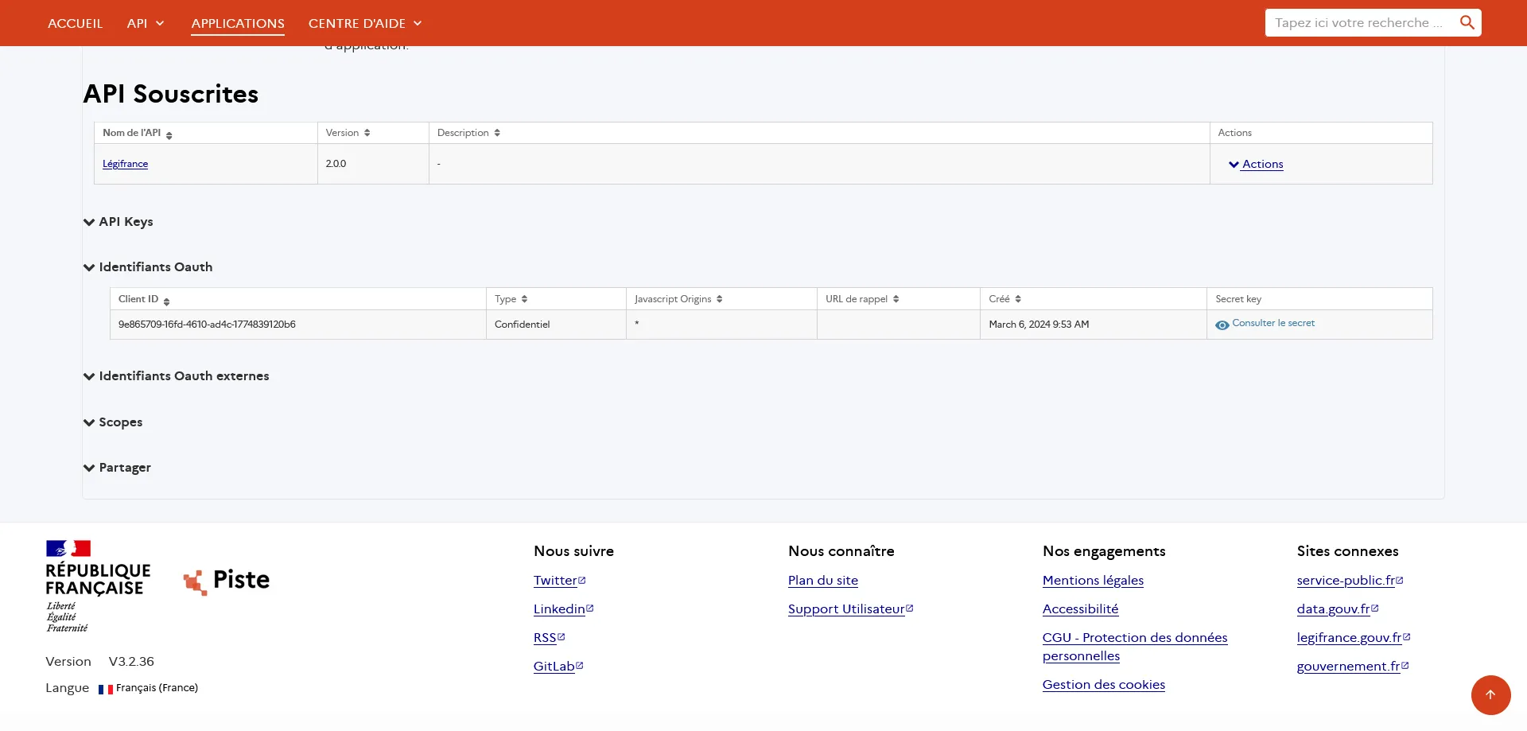Sort by Version column arrows
1527x731 pixels.
[367, 133]
